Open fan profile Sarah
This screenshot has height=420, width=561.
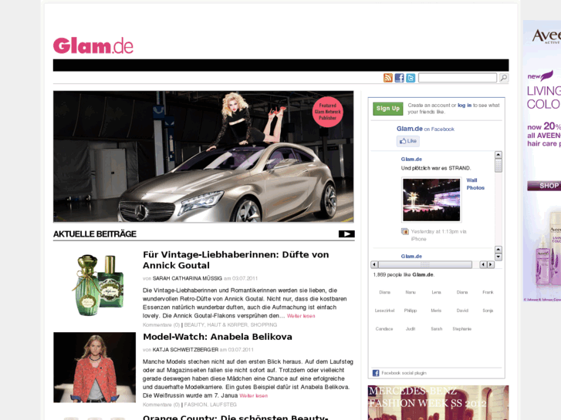click(437, 329)
